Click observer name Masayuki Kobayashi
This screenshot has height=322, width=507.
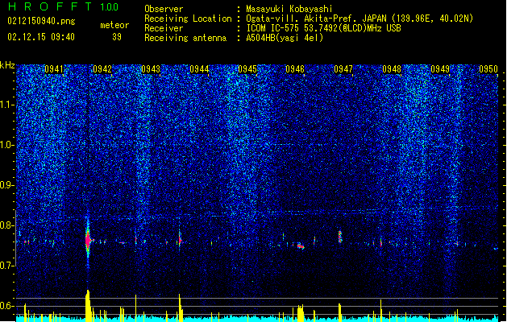[289, 9]
